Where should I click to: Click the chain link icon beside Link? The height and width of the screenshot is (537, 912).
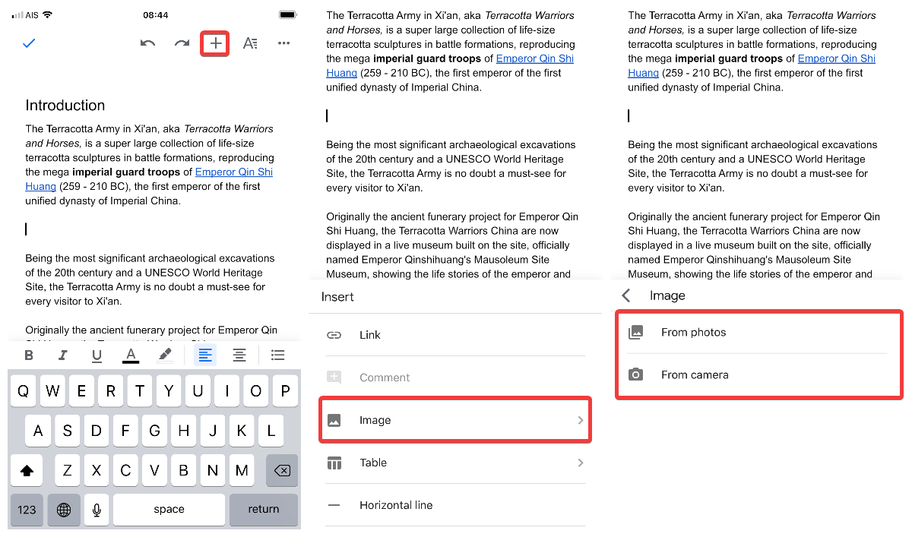point(334,335)
